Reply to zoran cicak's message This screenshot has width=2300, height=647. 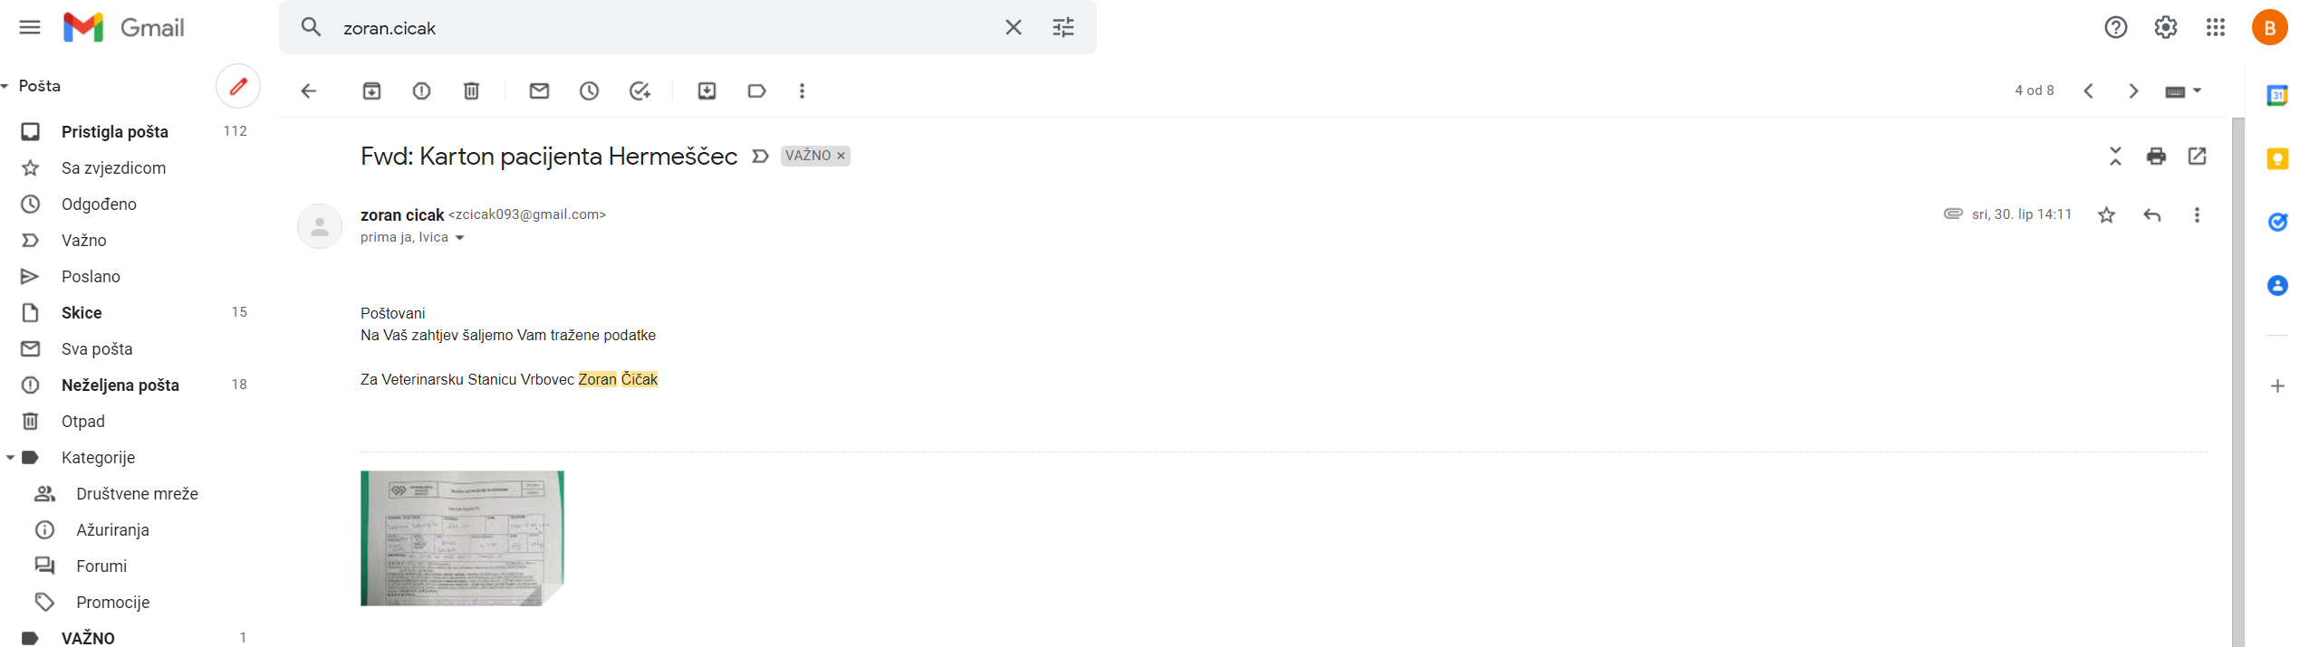click(2152, 214)
